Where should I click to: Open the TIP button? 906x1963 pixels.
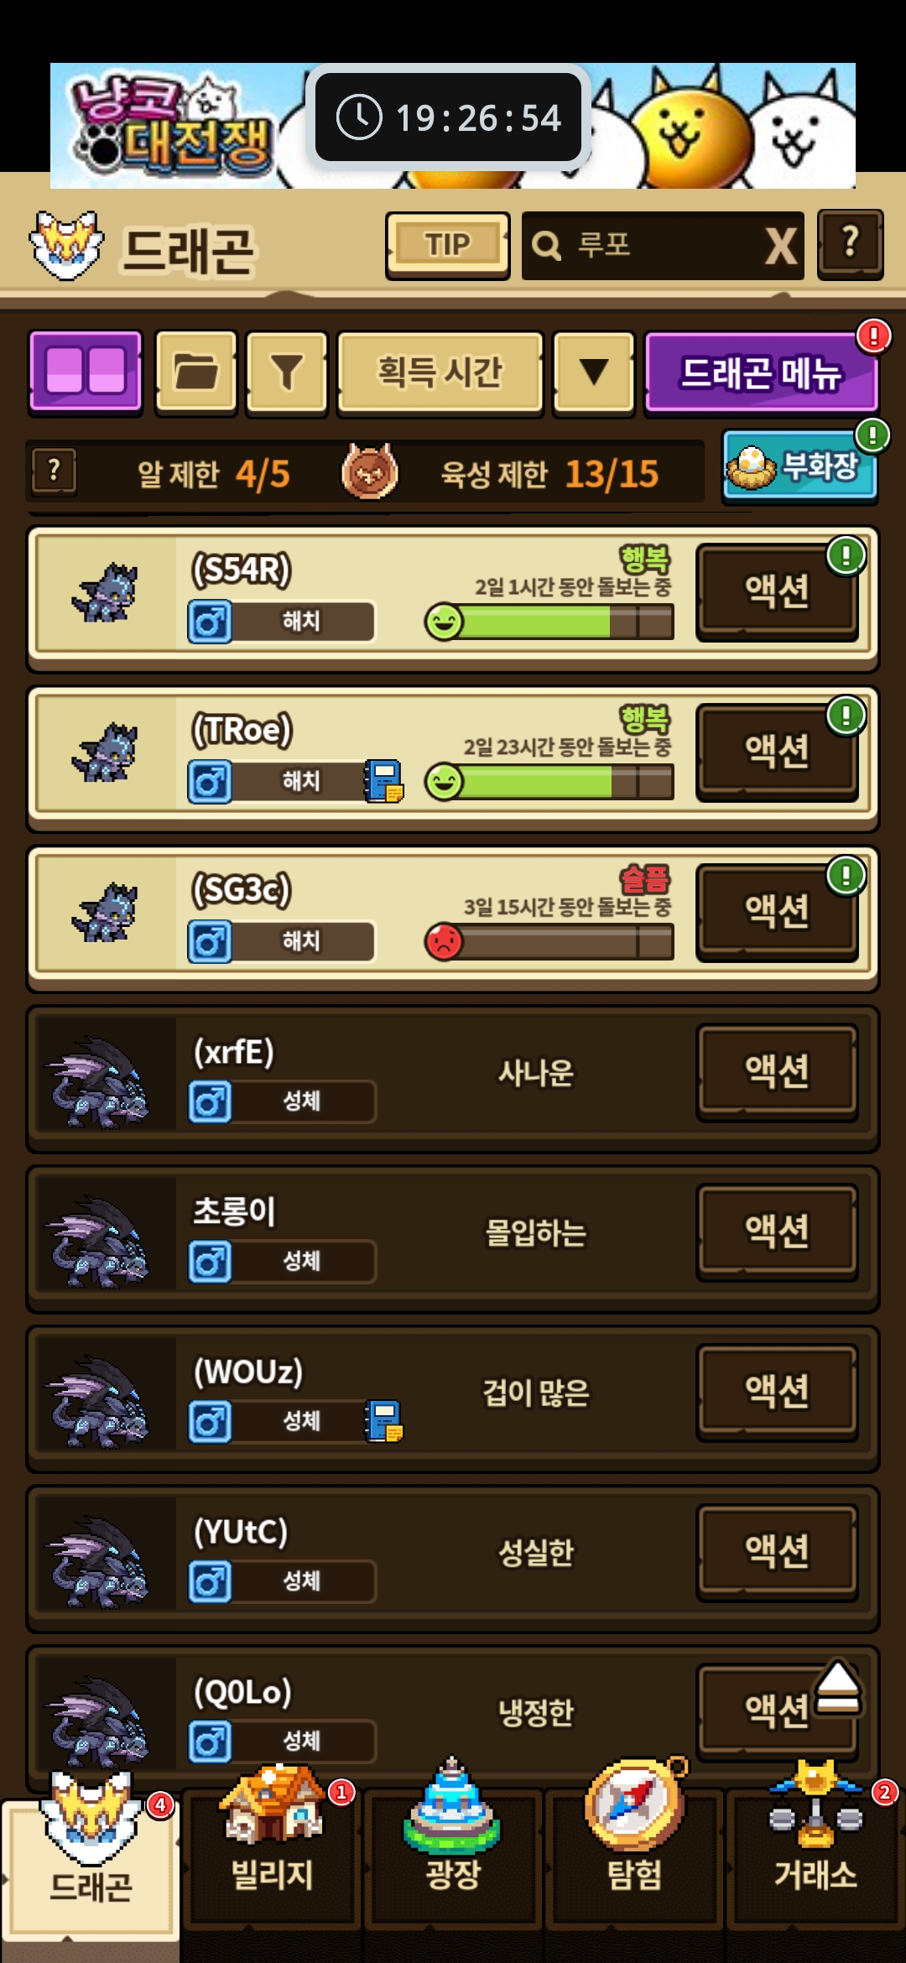click(x=448, y=245)
